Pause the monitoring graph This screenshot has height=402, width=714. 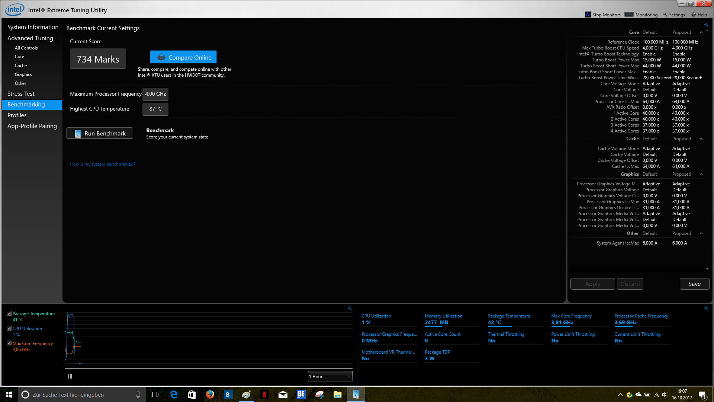[70, 376]
